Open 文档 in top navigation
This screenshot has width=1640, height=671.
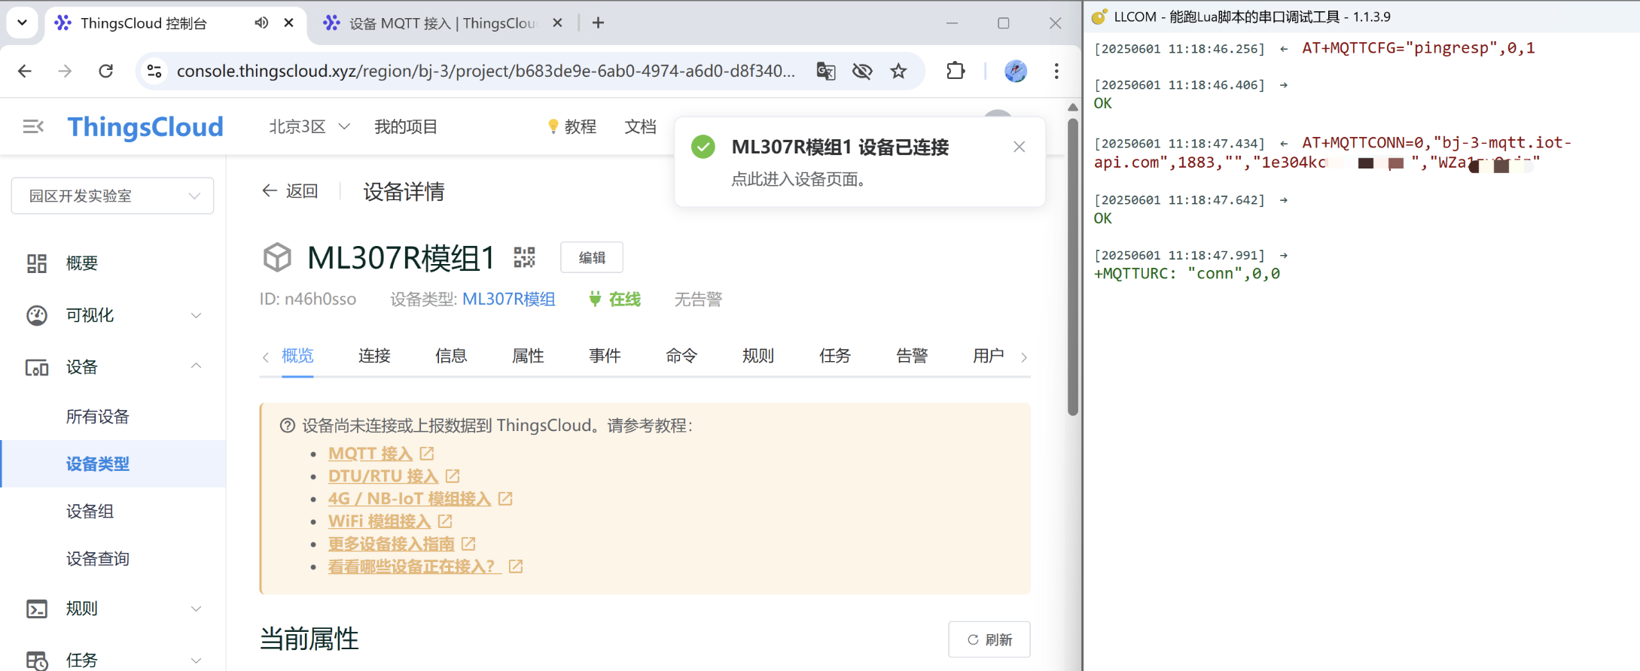click(x=640, y=126)
